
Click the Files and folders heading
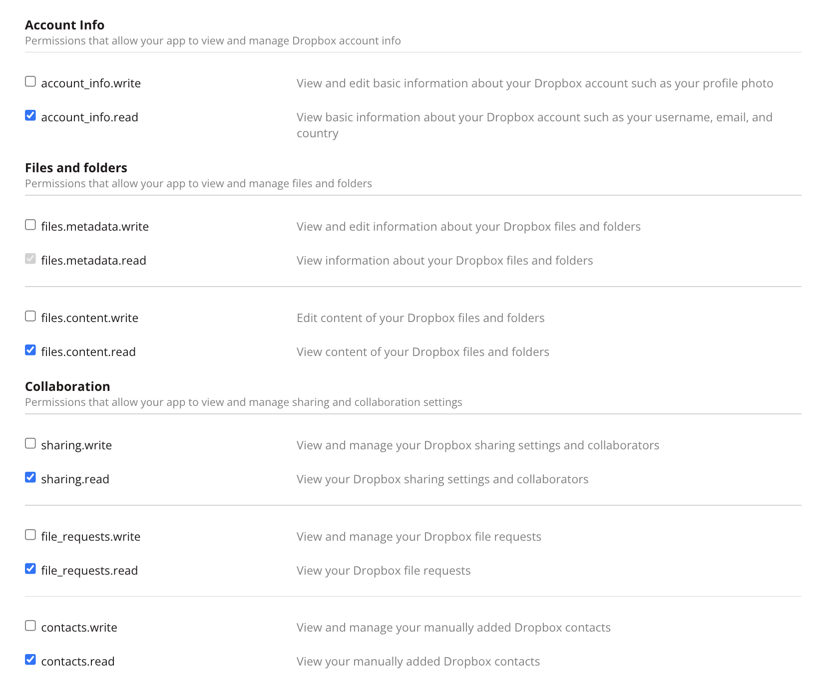coord(76,168)
